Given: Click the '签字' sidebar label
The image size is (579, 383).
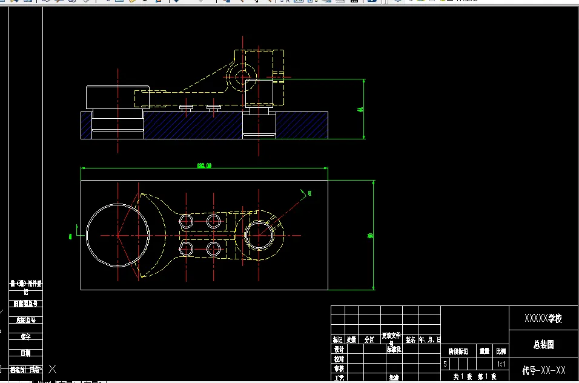Looking at the screenshot, I should pyautogui.click(x=25, y=336).
